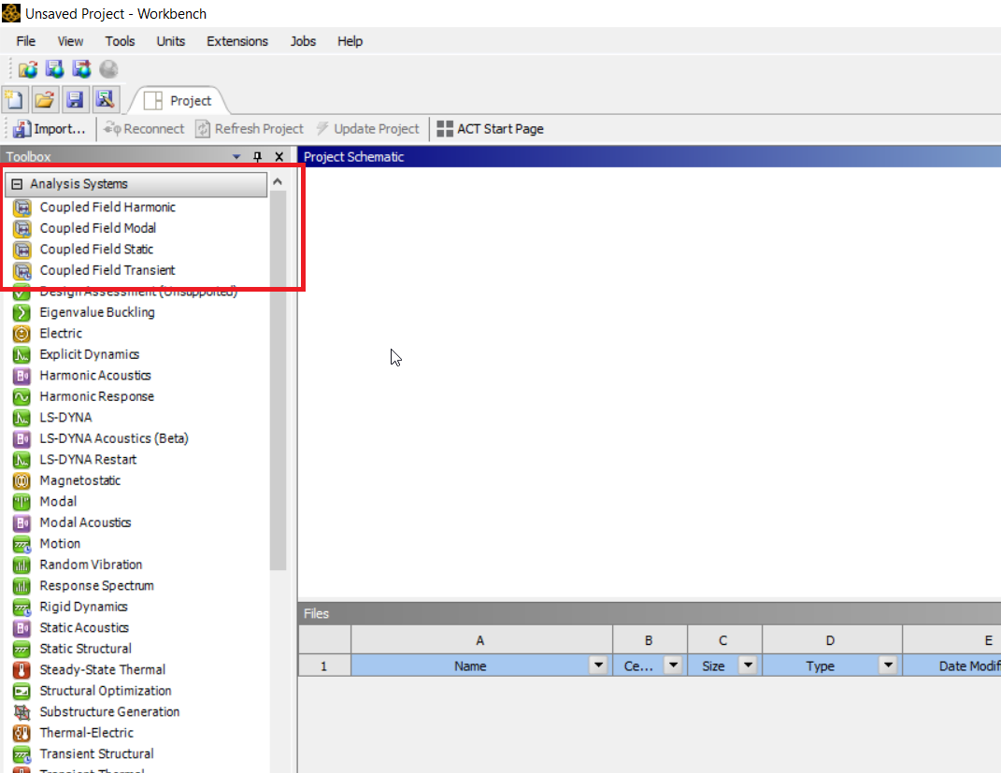The height and width of the screenshot is (773, 1001).
Task: Open the Type column filter dropdown
Action: [888, 666]
